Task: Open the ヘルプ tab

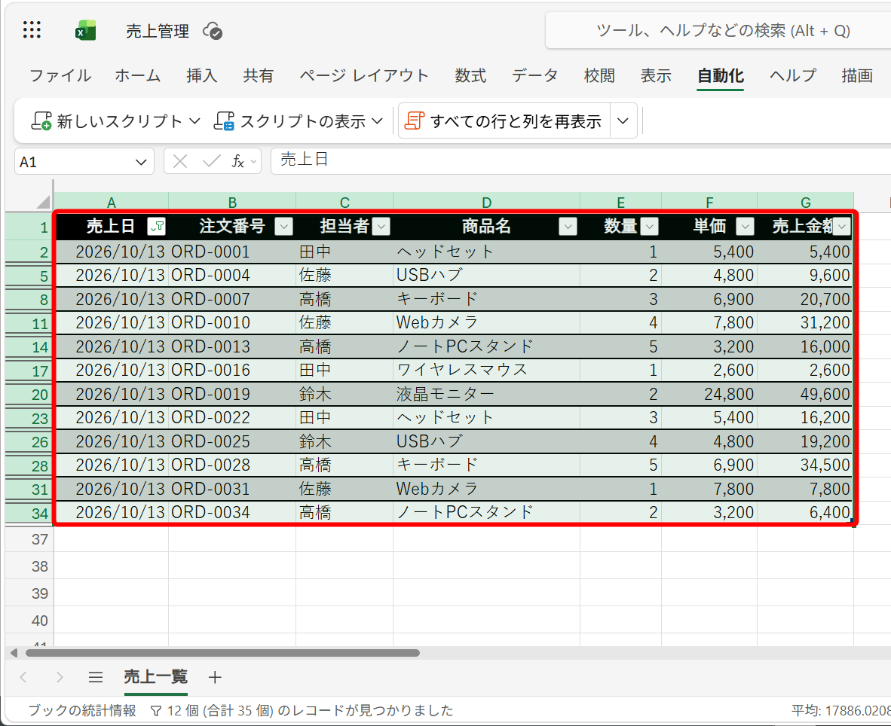Action: (x=793, y=75)
